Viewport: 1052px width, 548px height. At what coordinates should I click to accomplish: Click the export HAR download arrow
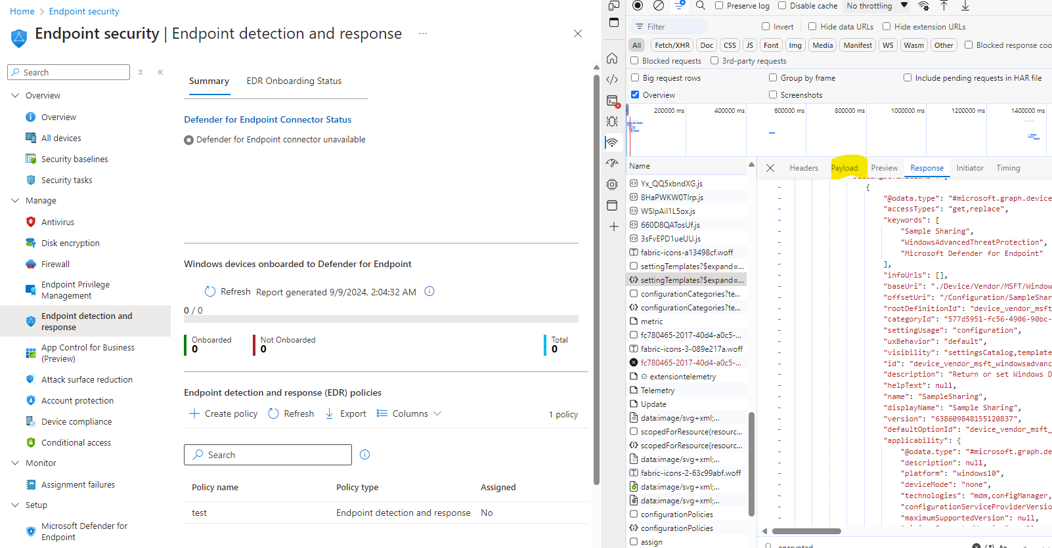(965, 6)
